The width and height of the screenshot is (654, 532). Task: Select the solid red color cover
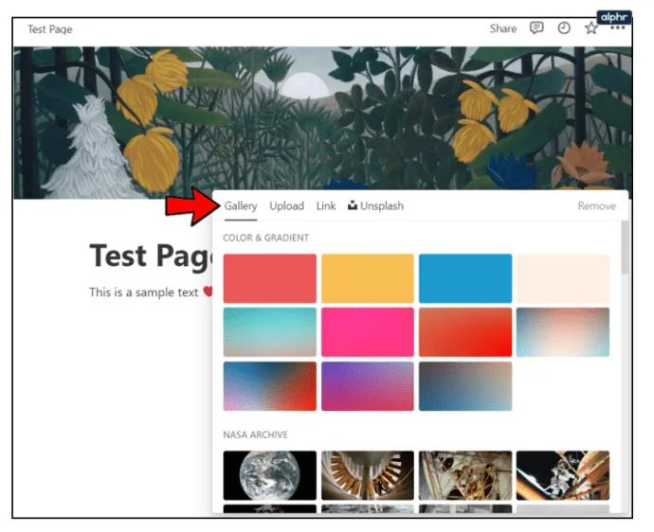point(270,278)
